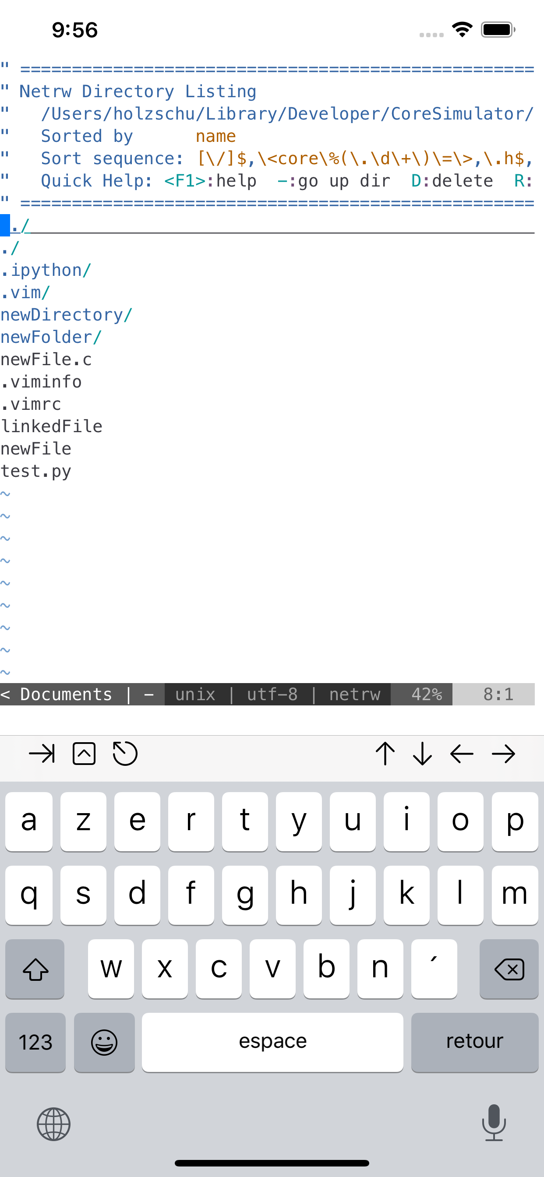Open the .viminfo file
544x1177 pixels.
point(41,382)
